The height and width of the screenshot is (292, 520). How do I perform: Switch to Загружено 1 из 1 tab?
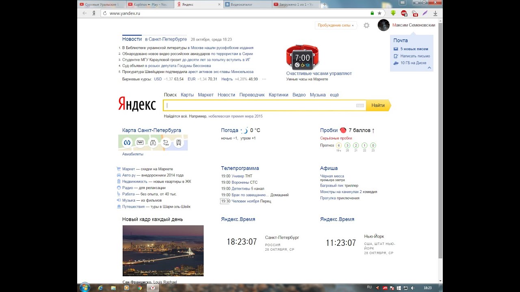tap(295, 4)
